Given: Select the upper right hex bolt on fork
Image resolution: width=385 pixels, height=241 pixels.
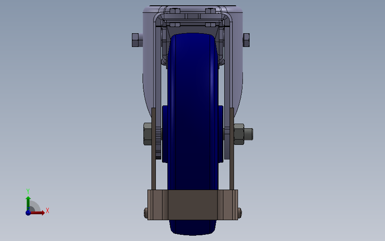Looking at the screenshot, I should [x=246, y=40].
